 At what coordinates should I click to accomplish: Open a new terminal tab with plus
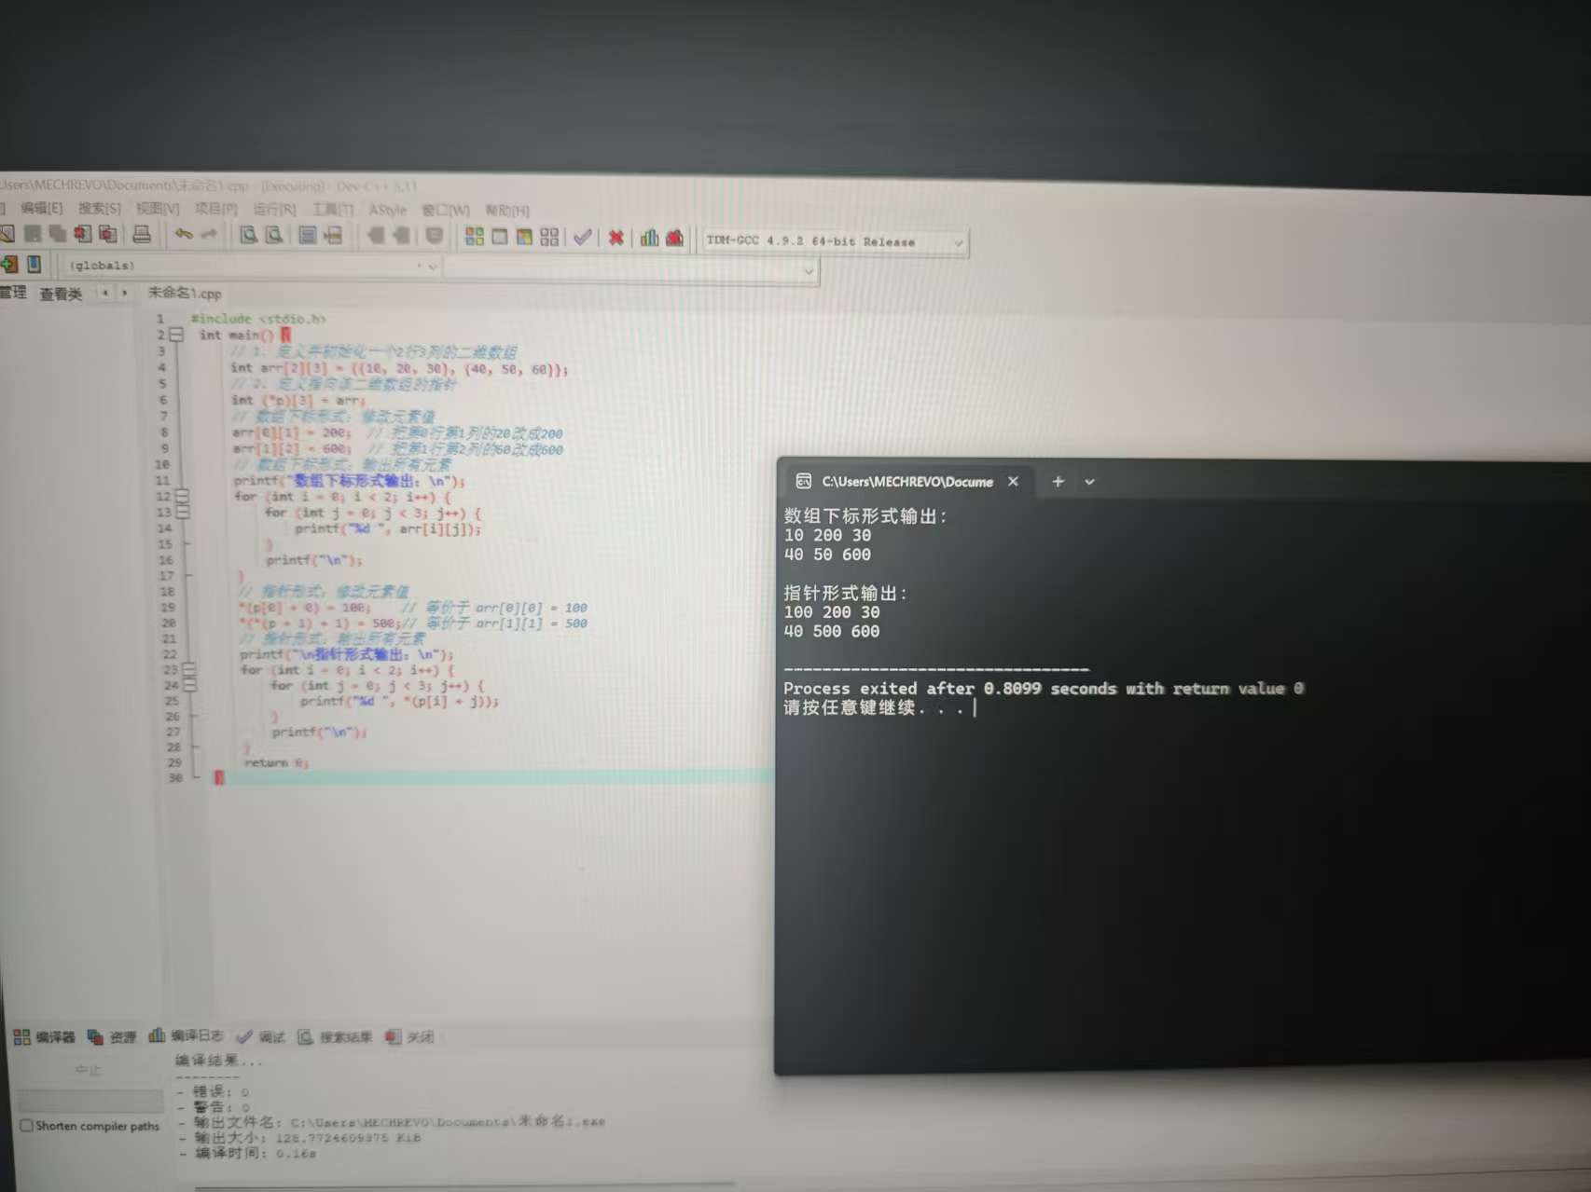[1058, 482]
